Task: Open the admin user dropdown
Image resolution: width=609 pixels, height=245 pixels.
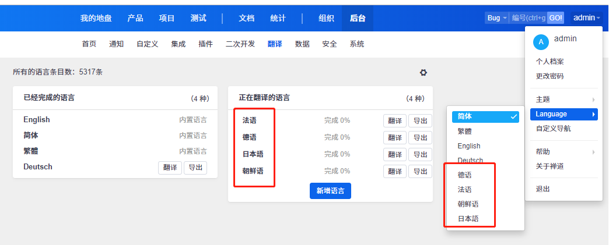Action: pyautogui.click(x=586, y=17)
